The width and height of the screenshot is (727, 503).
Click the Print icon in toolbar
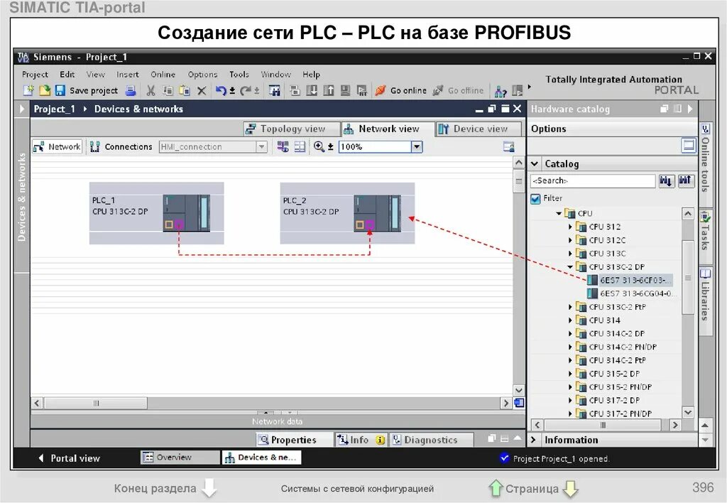[131, 90]
